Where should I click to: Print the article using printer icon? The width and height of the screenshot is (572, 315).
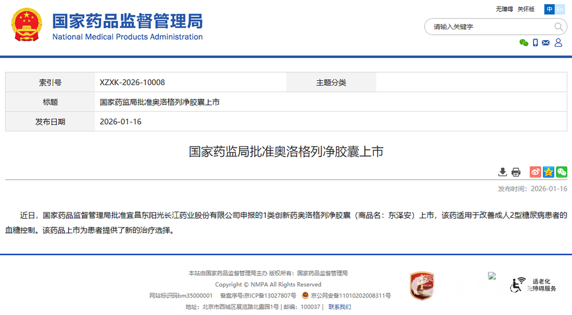pyautogui.click(x=516, y=172)
